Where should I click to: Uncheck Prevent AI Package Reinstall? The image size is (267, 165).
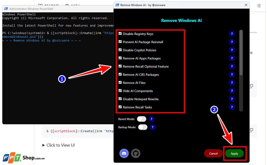(x=120, y=42)
